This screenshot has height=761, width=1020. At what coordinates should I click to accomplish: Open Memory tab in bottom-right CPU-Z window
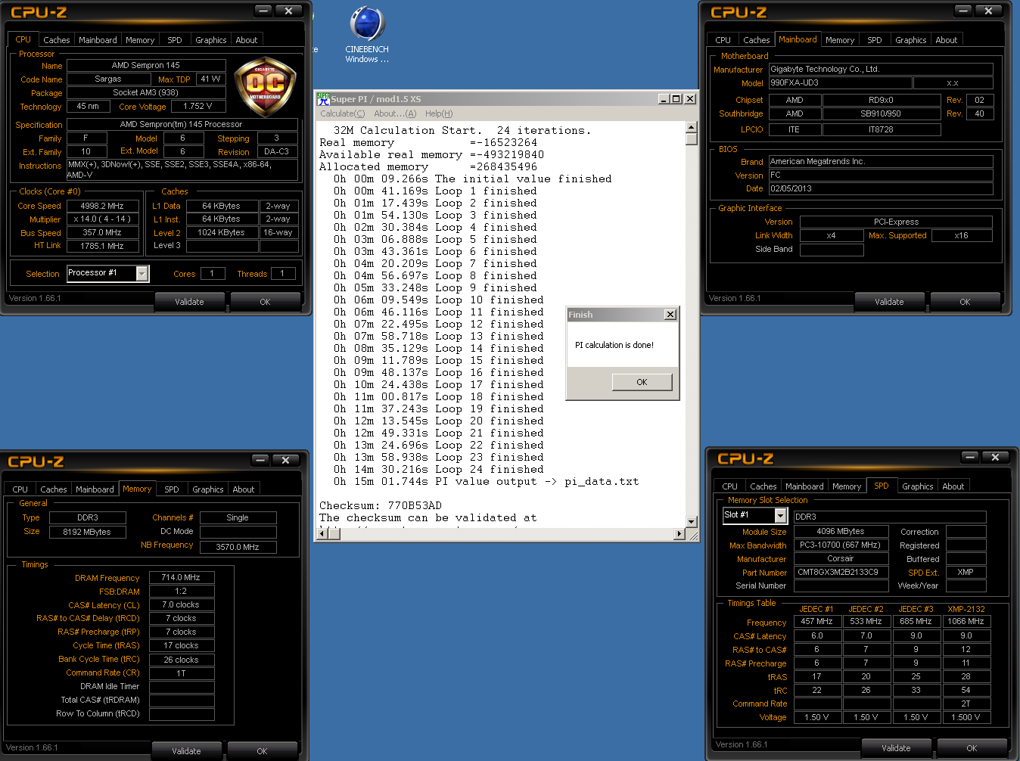(x=847, y=486)
